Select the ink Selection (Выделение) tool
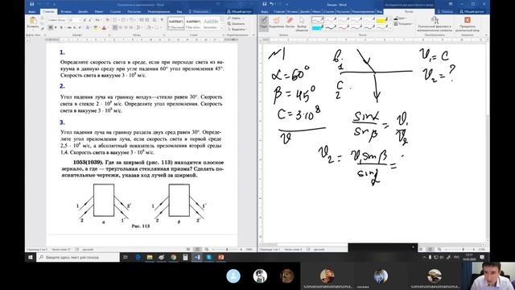The height and width of the screenshot is (290, 515). [x=277, y=23]
